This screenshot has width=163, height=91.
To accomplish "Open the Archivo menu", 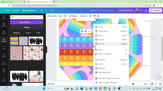I will click(16, 10).
